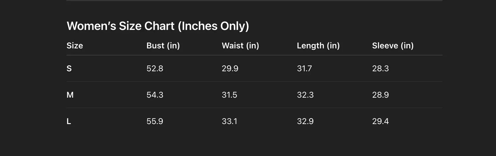Click the Size column header
This screenshot has width=496, height=156.
[75, 46]
